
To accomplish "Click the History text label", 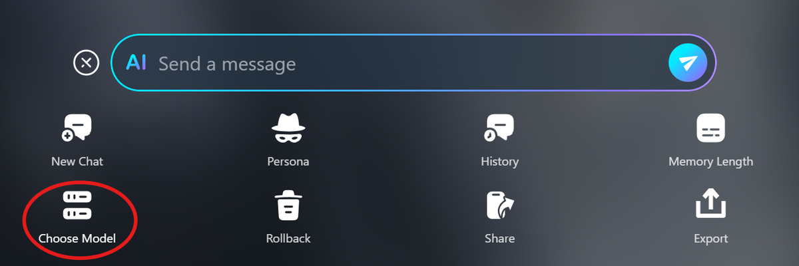I will pyautogui.click(x=499, y=161).
